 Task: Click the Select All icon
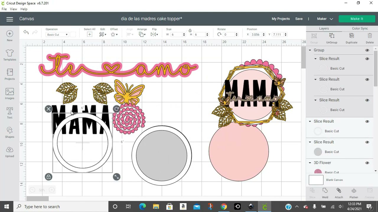tap(89, 34)
